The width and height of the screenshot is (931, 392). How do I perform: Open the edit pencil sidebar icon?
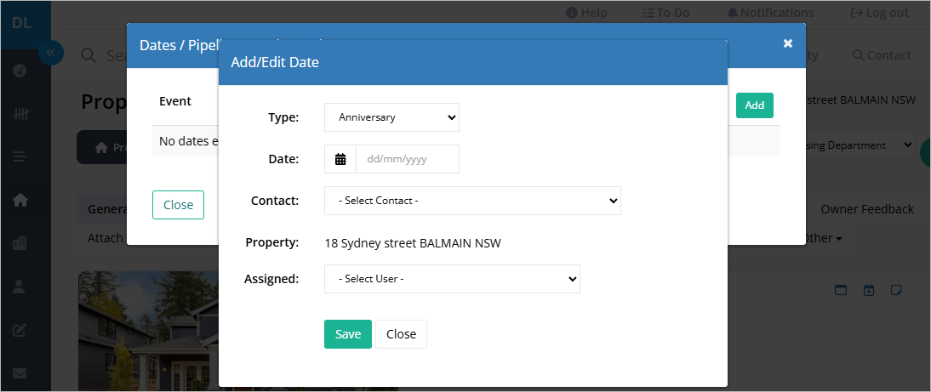coord(20,330)
